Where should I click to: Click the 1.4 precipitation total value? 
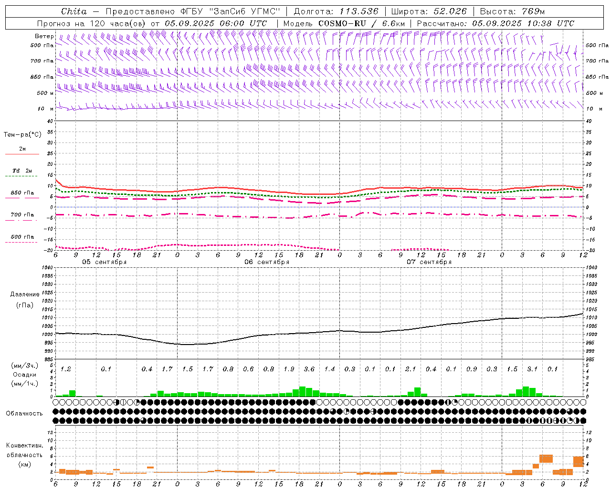tap(329, 369)
